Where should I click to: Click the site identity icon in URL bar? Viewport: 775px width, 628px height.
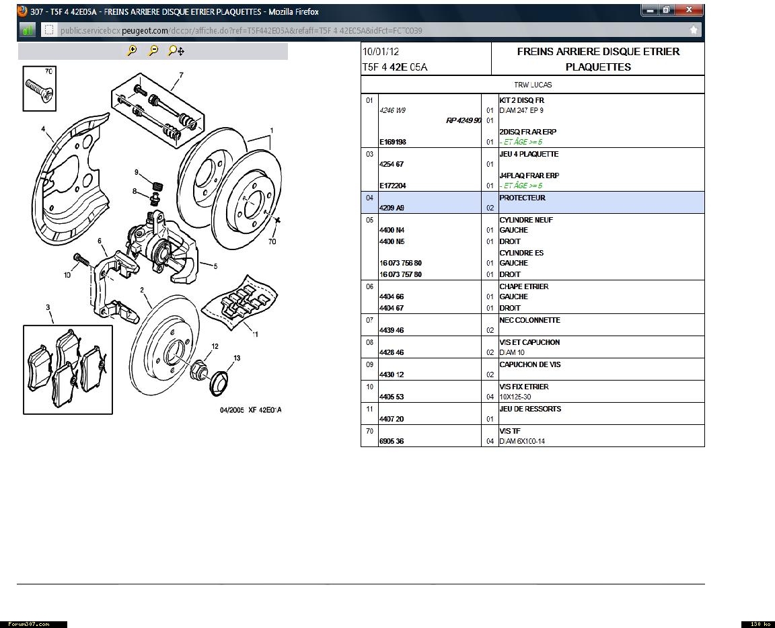click(48, 30)
